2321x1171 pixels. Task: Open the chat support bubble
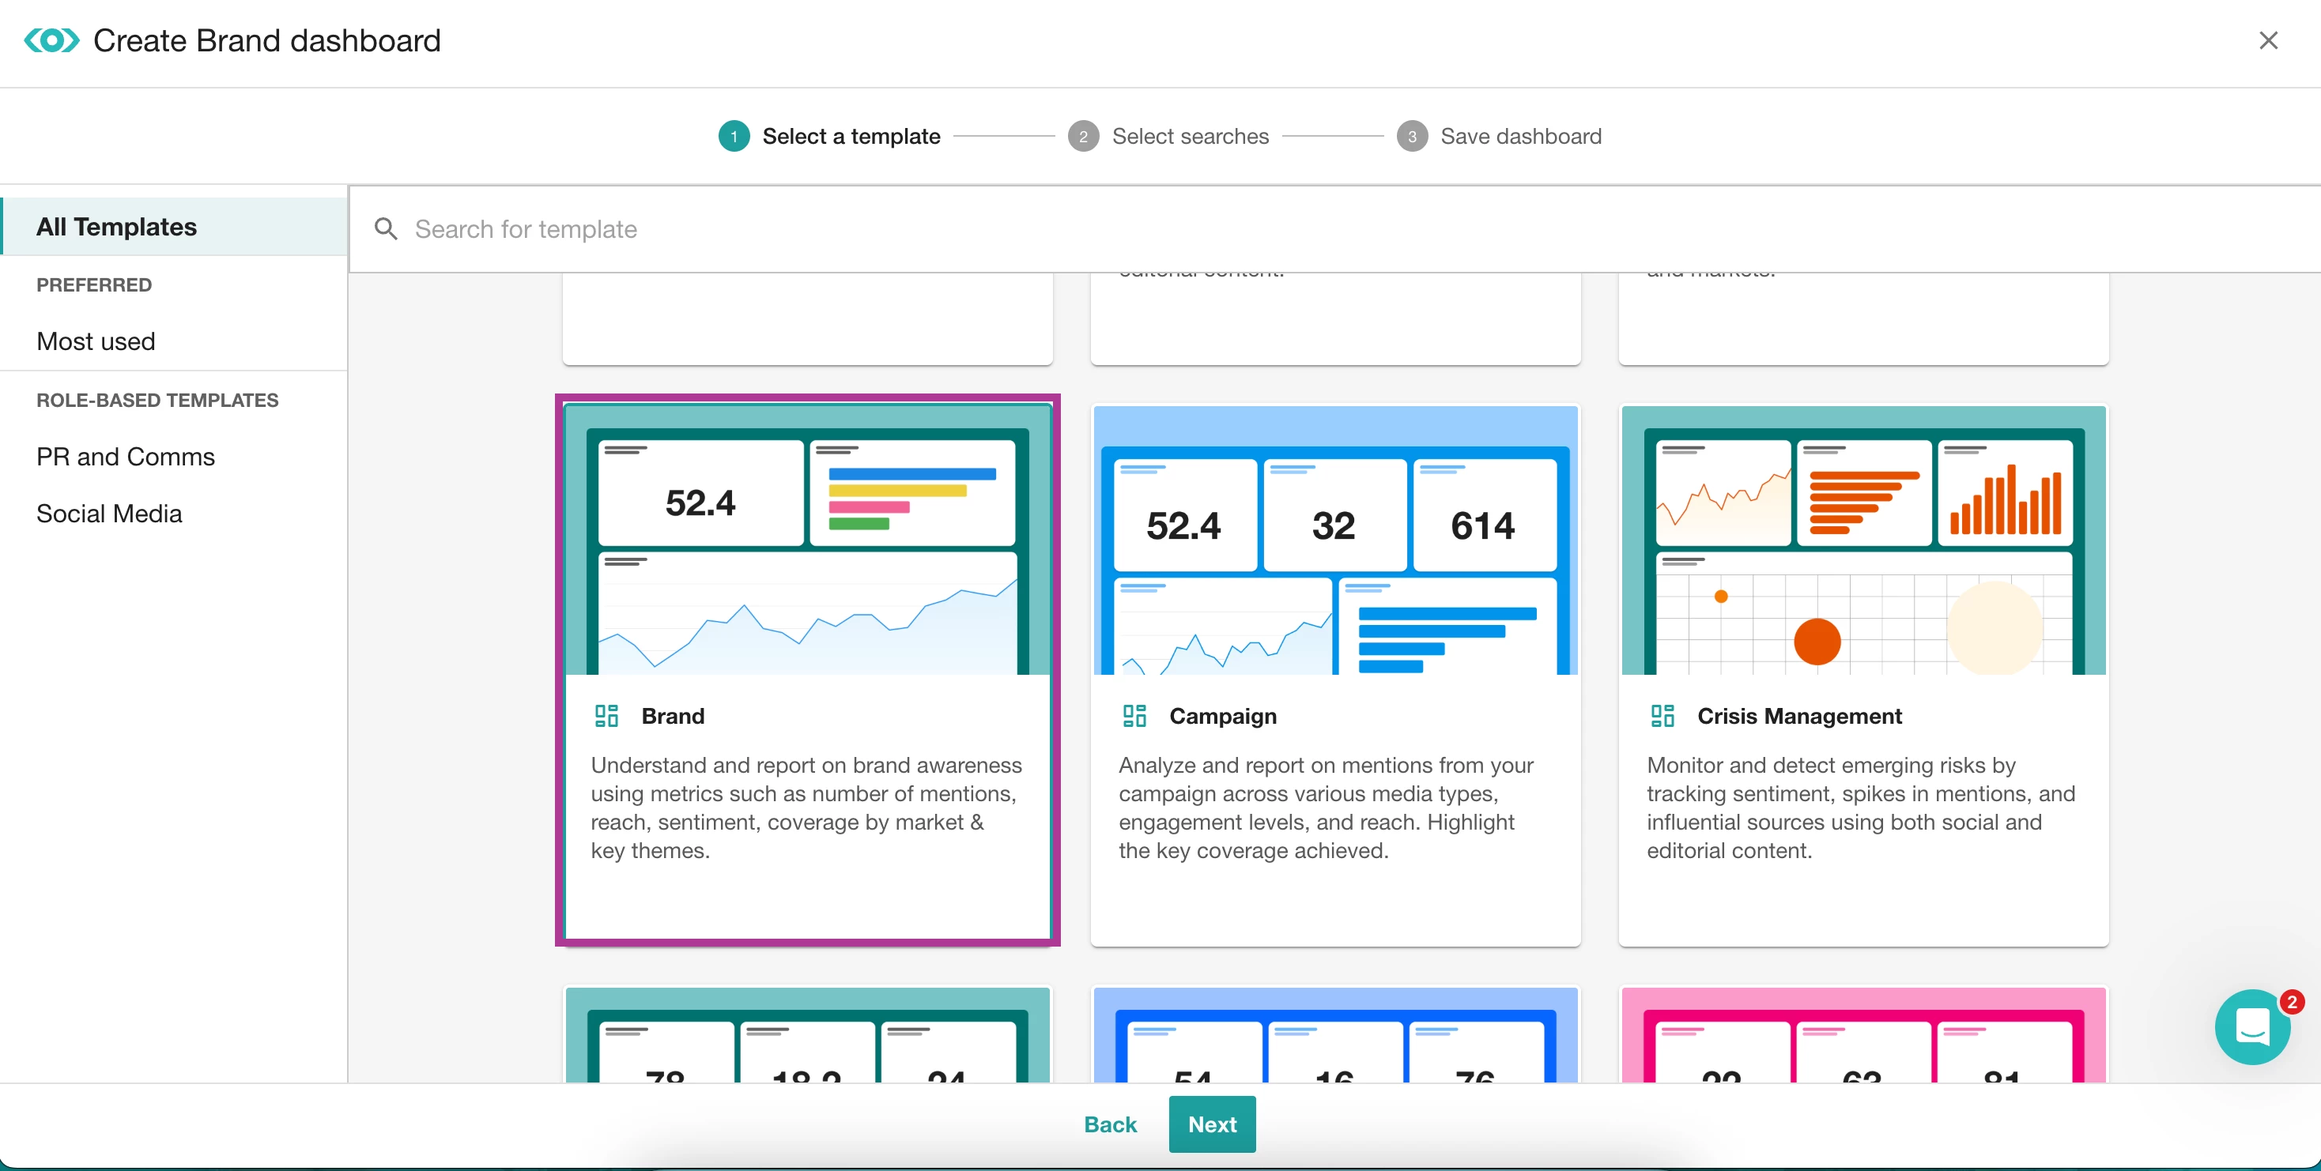tap(2251, 1027)
